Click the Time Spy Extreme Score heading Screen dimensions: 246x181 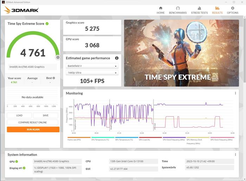(x=26, y=24)
